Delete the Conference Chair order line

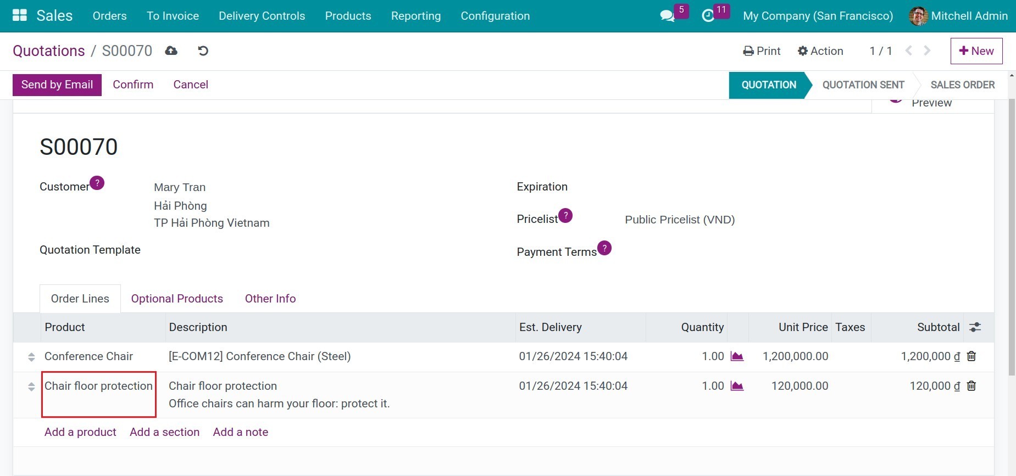(x=971, y=356)
